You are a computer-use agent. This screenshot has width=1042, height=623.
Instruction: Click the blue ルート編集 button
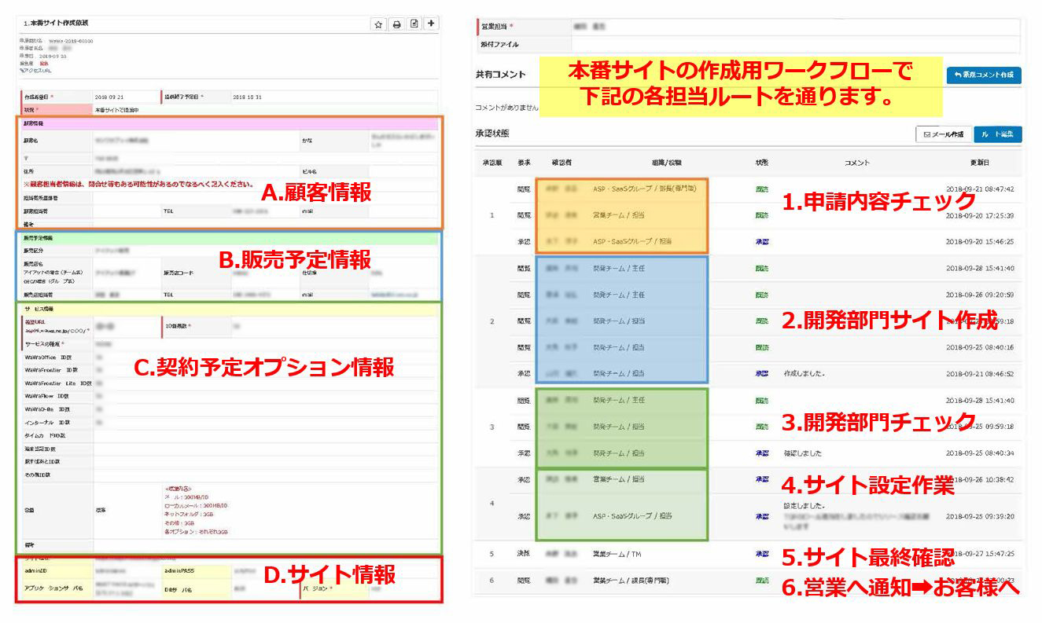click(x=997, y=134)
